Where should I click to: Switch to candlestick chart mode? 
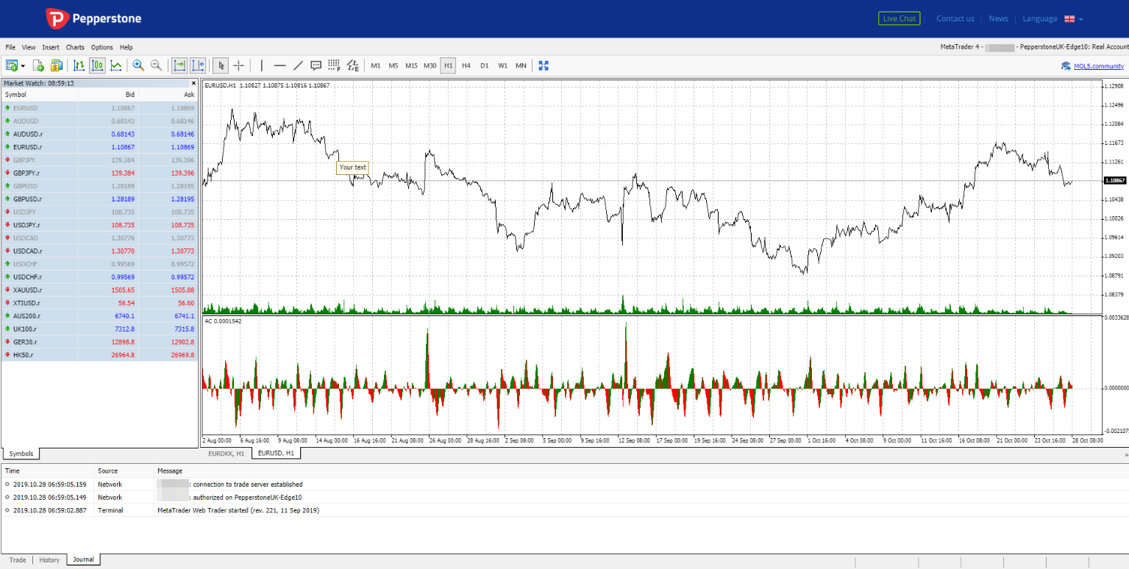coord(97,65)
